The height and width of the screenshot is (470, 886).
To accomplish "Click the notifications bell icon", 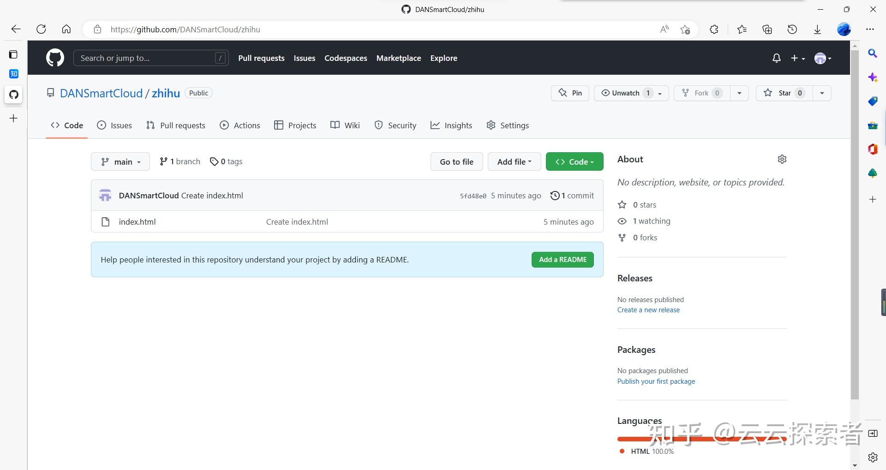I will 776,58.
